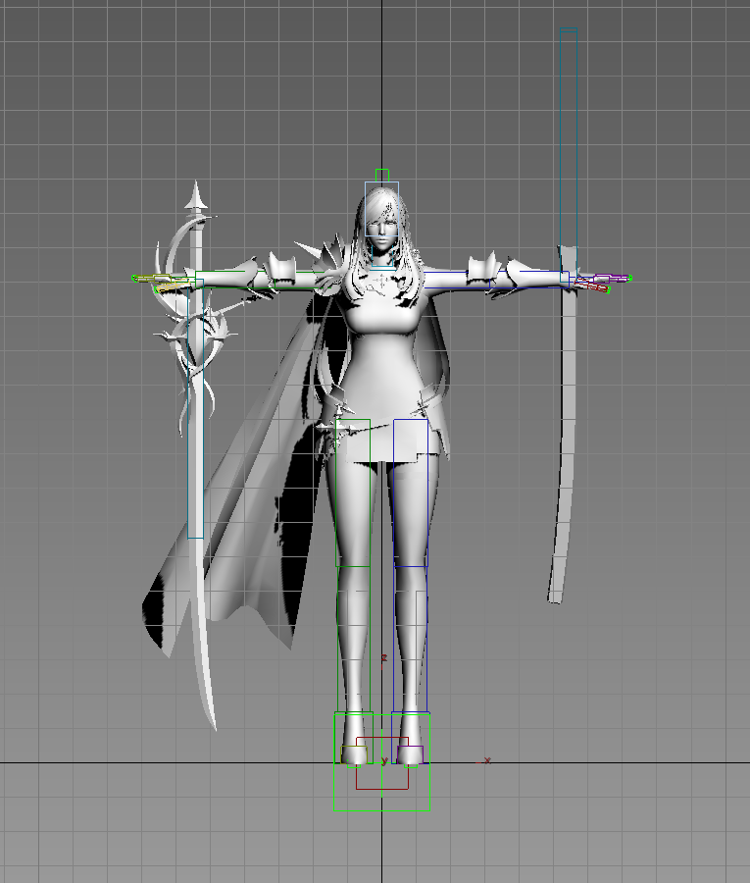Click the character's skirt mesh
Screen dimensions: 750x883
384,443
